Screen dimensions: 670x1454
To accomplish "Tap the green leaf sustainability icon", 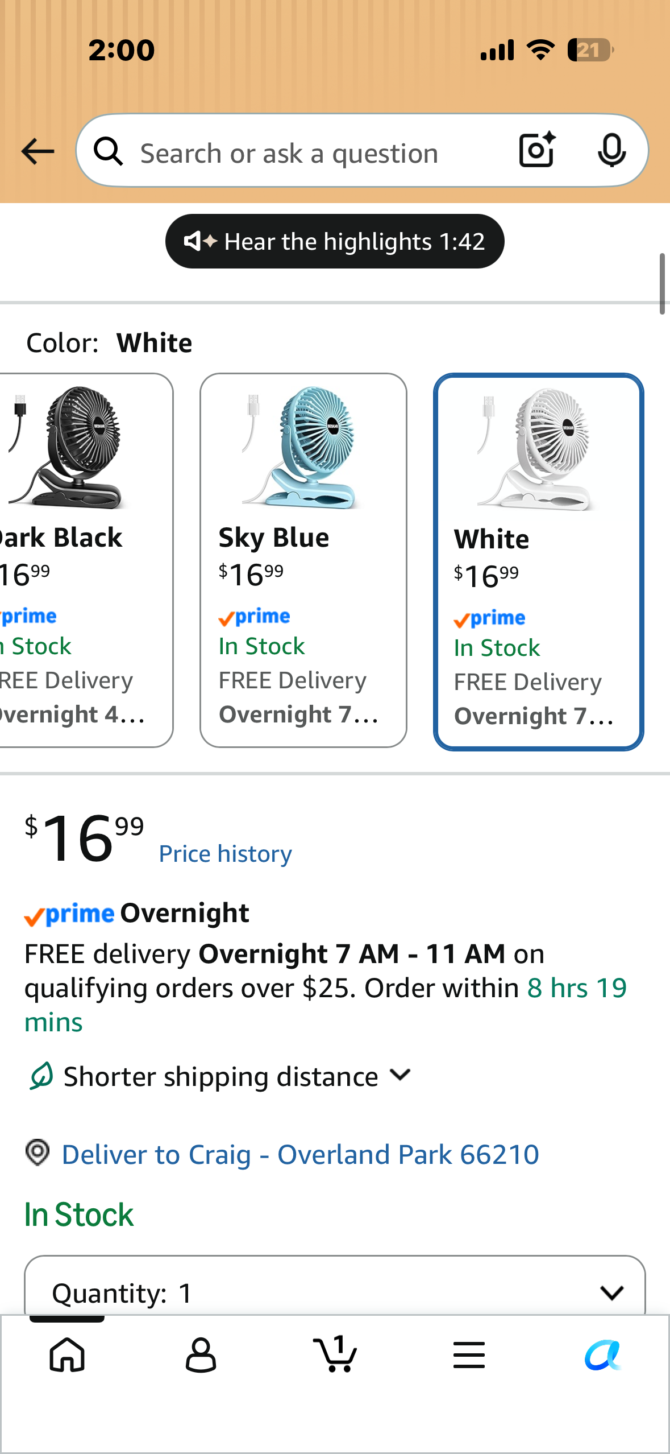I will 41,1076.
